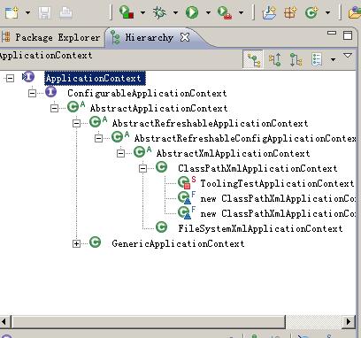
Task: Maximize the Hierarchy view panel
Action: point(348,35)
